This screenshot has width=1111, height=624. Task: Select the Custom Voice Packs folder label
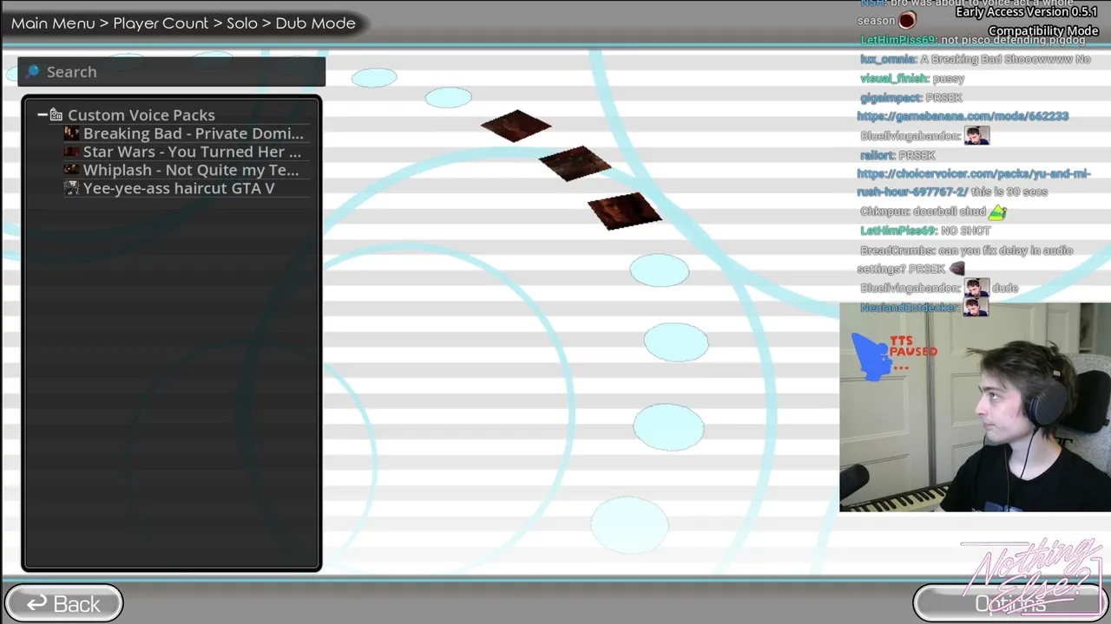(141, 115)
